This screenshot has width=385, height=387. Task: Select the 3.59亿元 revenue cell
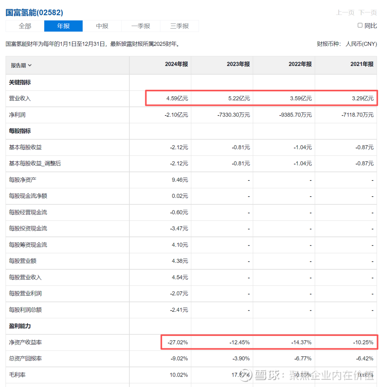pos(301,98)
